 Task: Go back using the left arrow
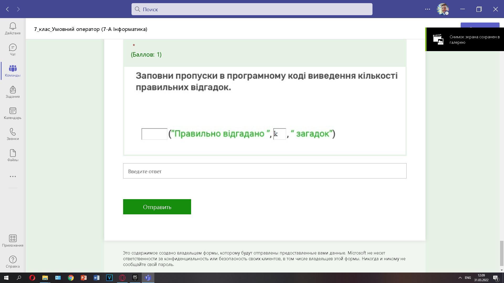8,9
